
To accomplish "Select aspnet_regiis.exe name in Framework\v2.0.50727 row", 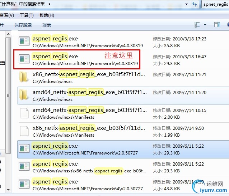I will point(55,146).
